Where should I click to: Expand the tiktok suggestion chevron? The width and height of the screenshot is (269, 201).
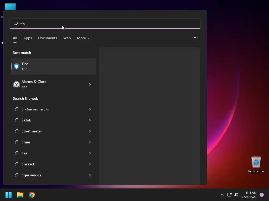(x=90, y=120)
